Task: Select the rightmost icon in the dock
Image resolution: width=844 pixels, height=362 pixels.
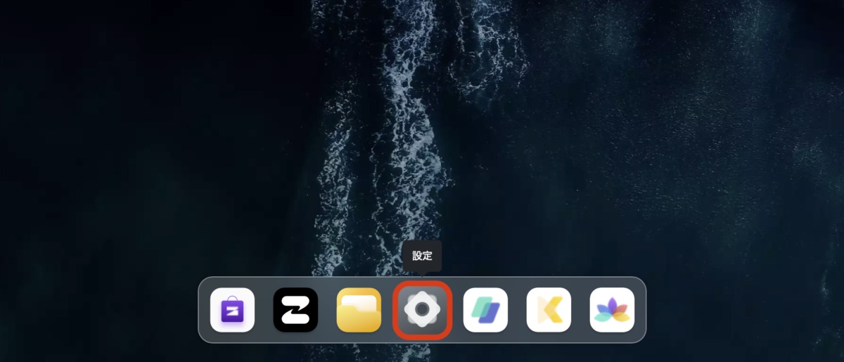Action: [x=612, y=310]
